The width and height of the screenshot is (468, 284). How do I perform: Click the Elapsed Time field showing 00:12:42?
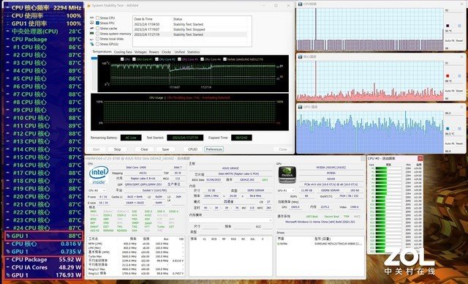(241, 138)
